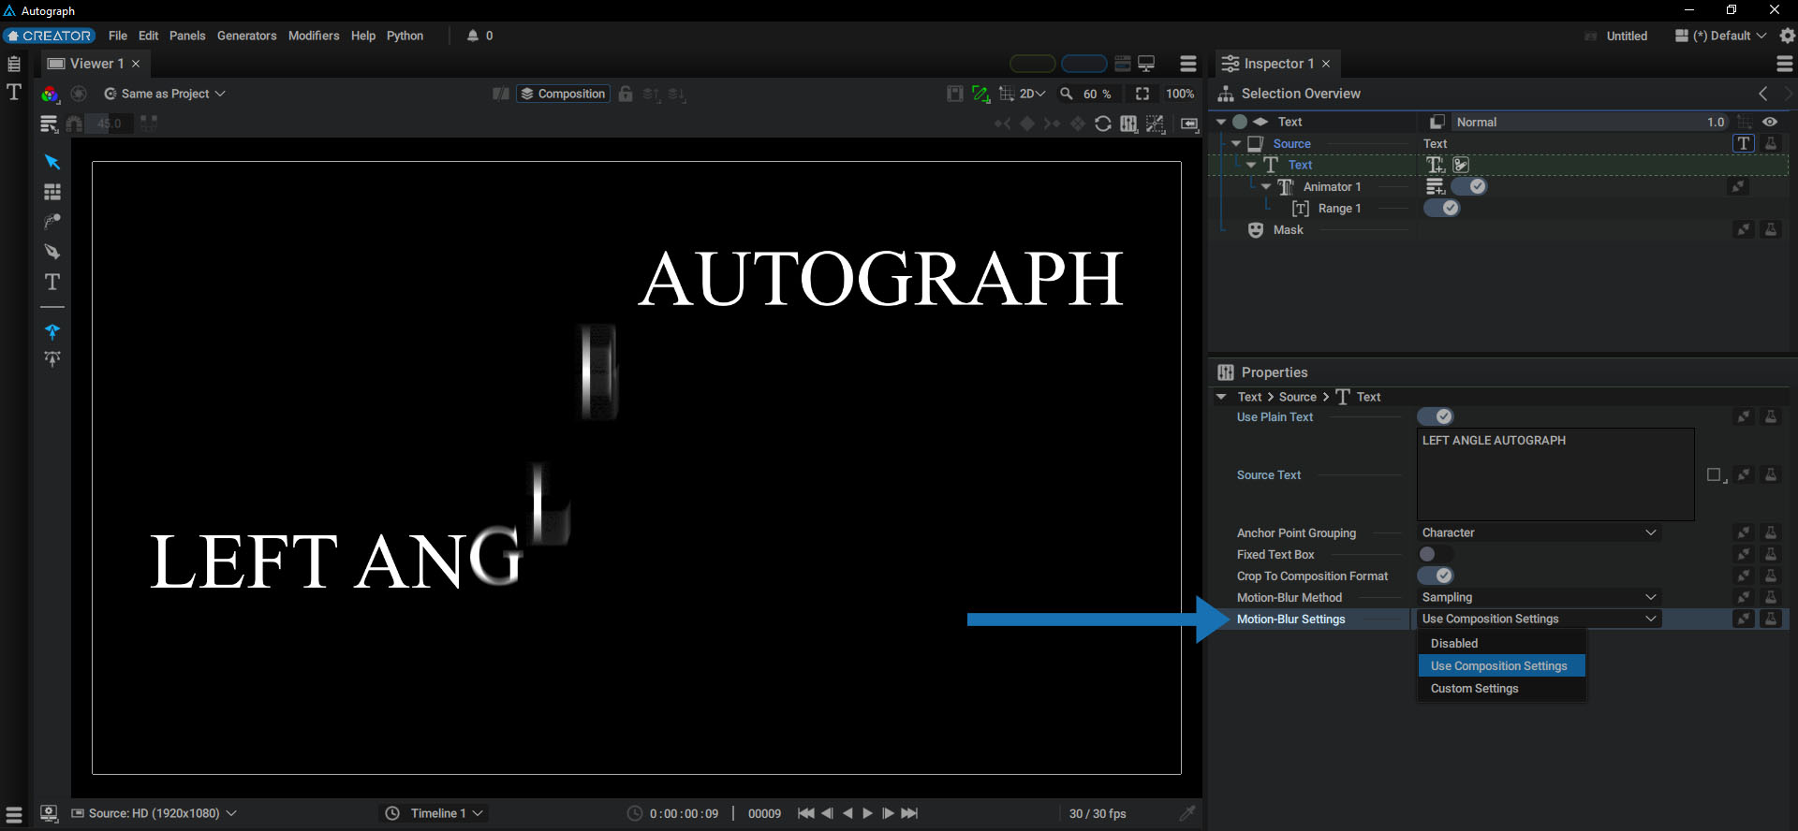The width and height of the screenshot is (1798, 831).
Task: Open the Source HD (1920x1080) dropdown
Action: 155,813
